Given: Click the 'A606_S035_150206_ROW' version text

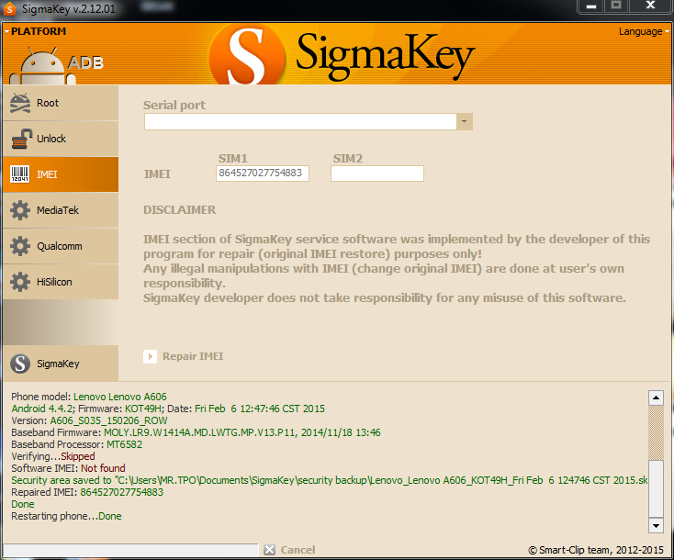Looking at the screenshot, I should pyautogui.click(x=108, y=420).
